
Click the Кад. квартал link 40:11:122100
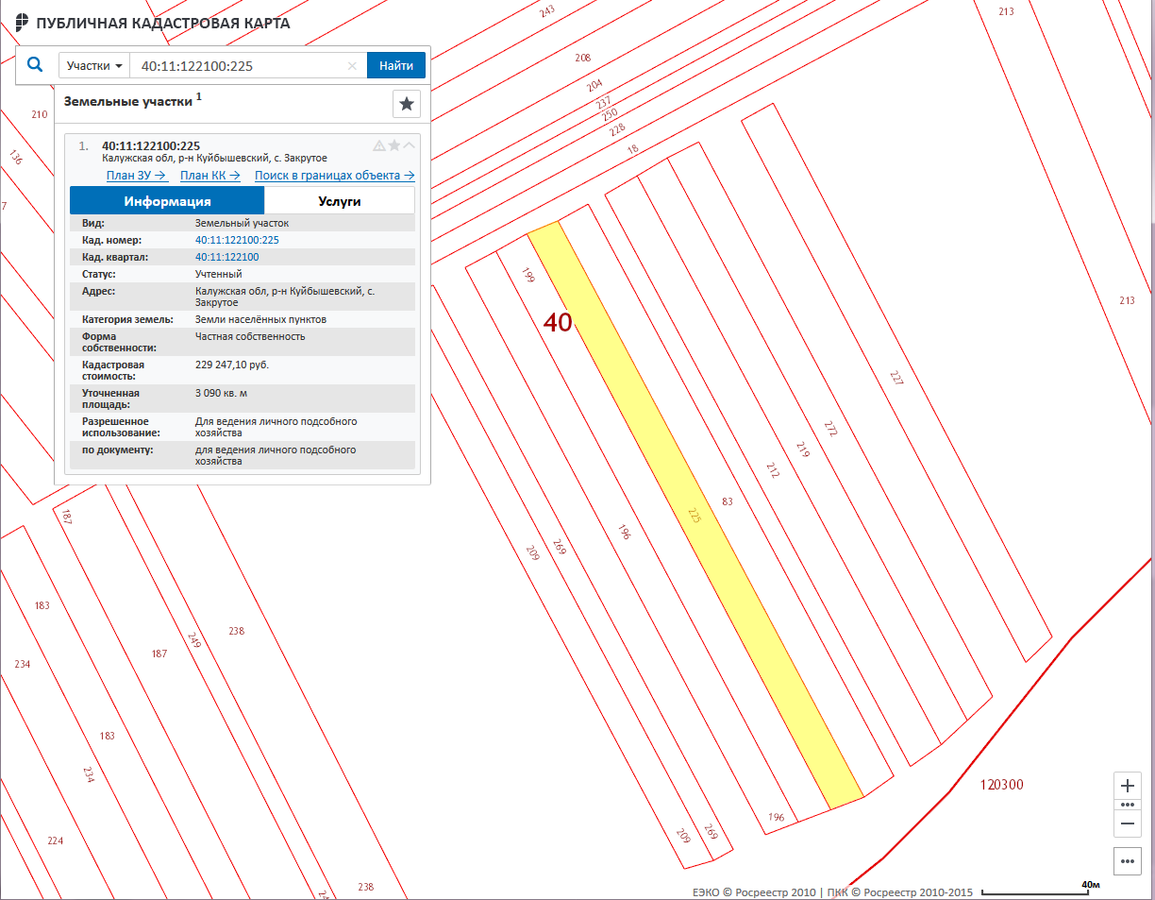pos(226,257)
